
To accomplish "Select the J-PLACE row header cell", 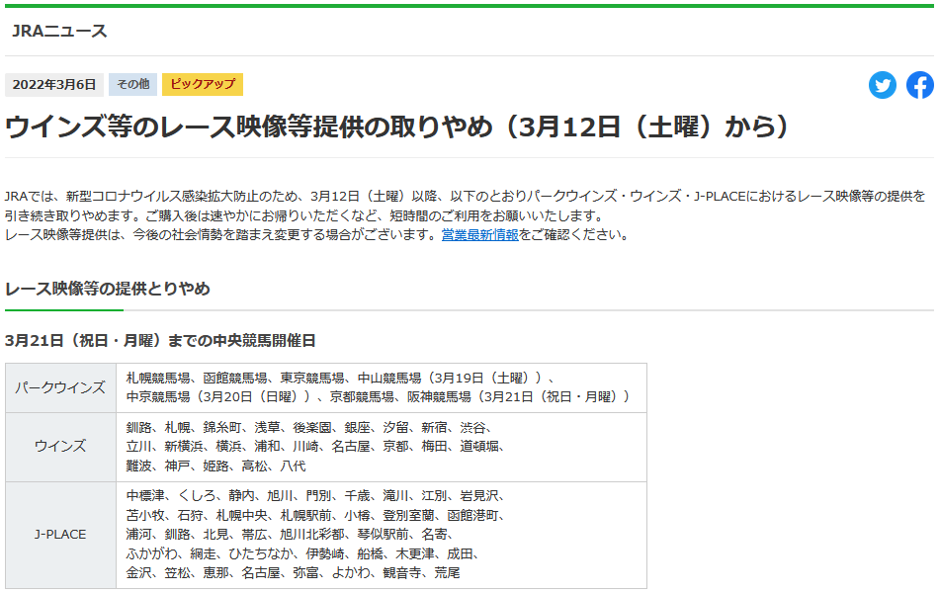I will 60,535.
